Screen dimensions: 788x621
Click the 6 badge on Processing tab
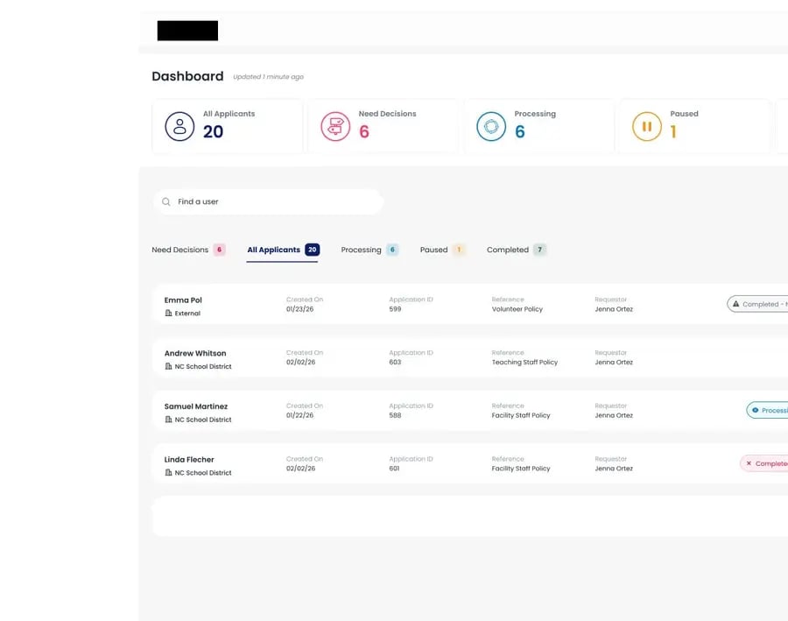392,250
